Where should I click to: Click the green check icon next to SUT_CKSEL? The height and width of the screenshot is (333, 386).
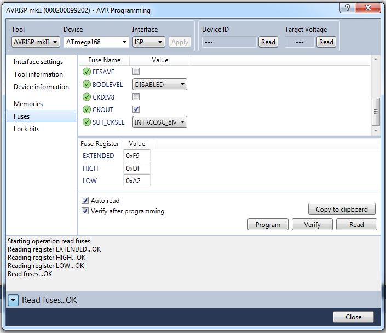coord(87,122)
